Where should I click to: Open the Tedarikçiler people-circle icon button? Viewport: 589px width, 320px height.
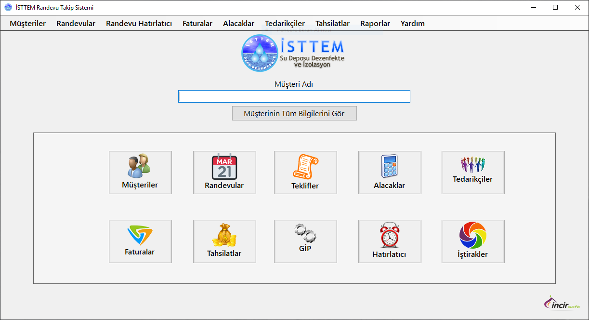[473, 173]
